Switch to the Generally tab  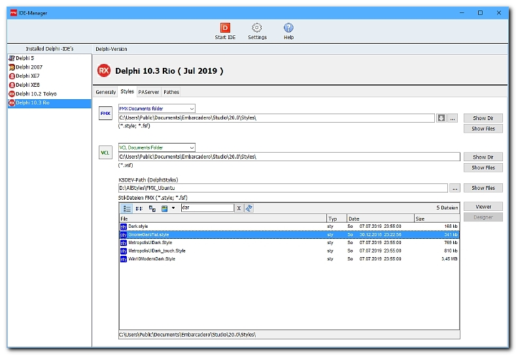point(105,92)
